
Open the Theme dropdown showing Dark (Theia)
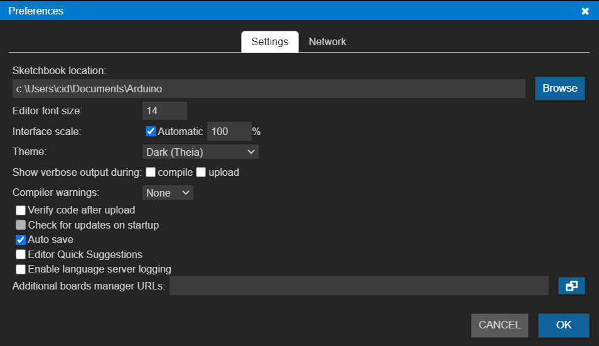[200, 152]
